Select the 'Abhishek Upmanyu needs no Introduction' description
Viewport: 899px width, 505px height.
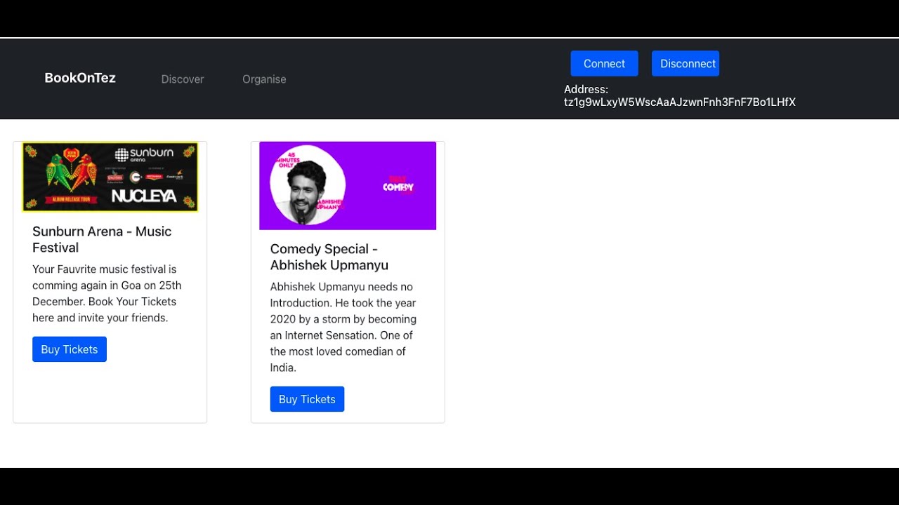[x=343, y=327]
